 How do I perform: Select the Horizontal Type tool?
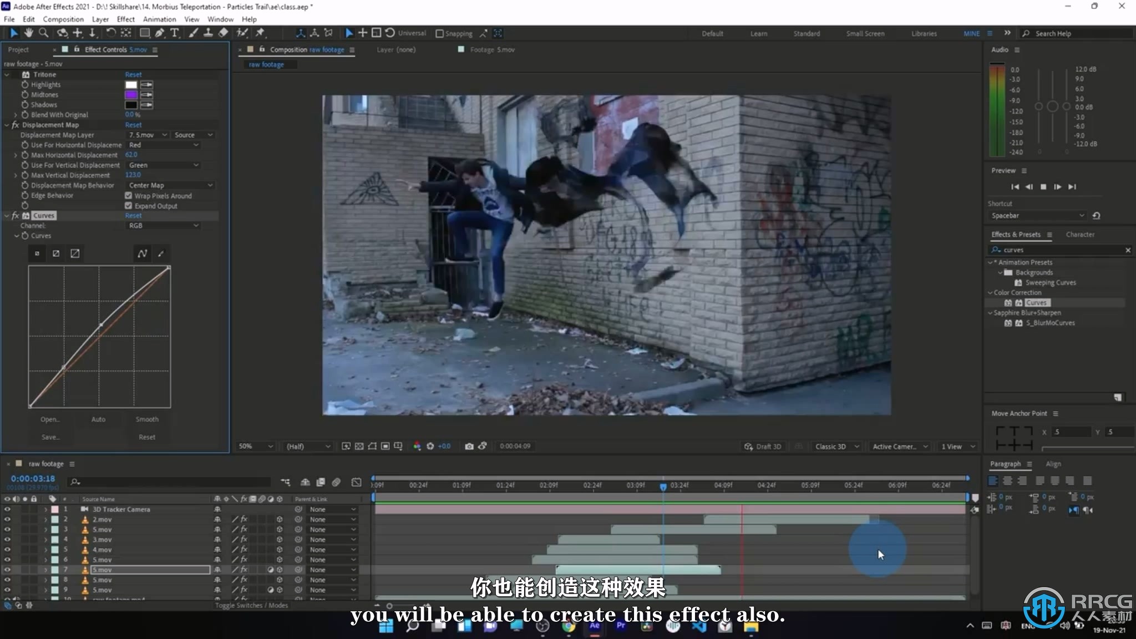(x=175, y=33)
